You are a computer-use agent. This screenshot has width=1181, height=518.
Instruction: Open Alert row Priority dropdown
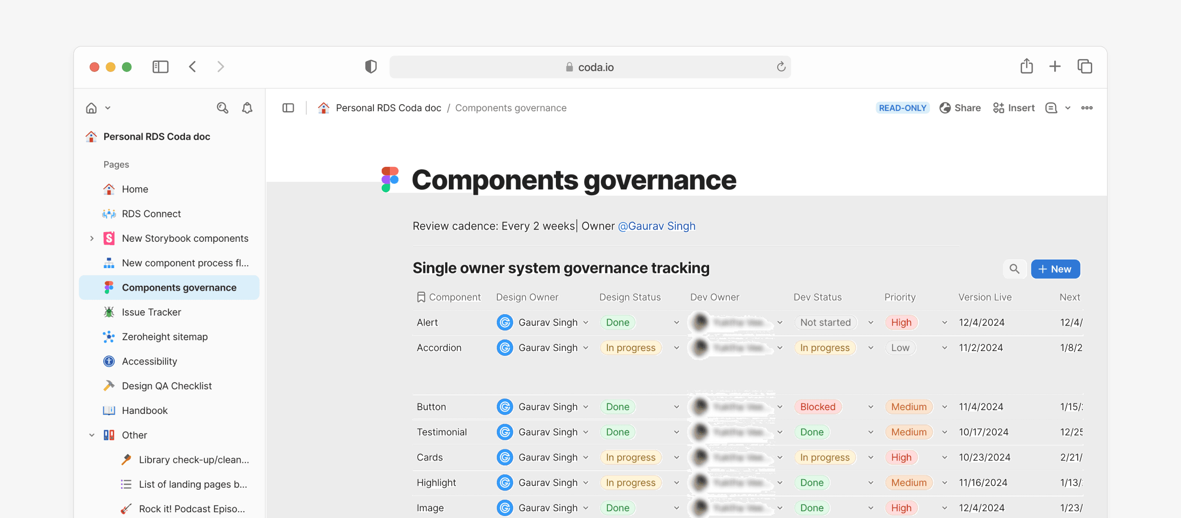[944, 323]
